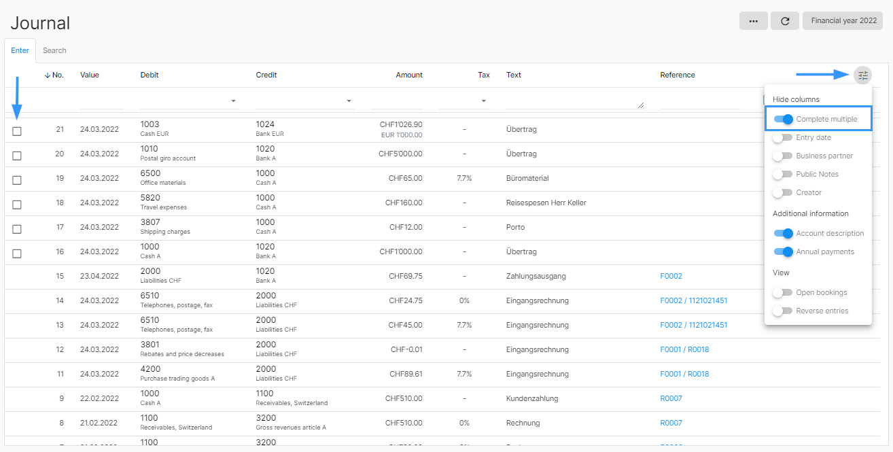The width and height of the screenshot is (893, 452).
Task: Click the Amount column header
Action: [409, 75]
